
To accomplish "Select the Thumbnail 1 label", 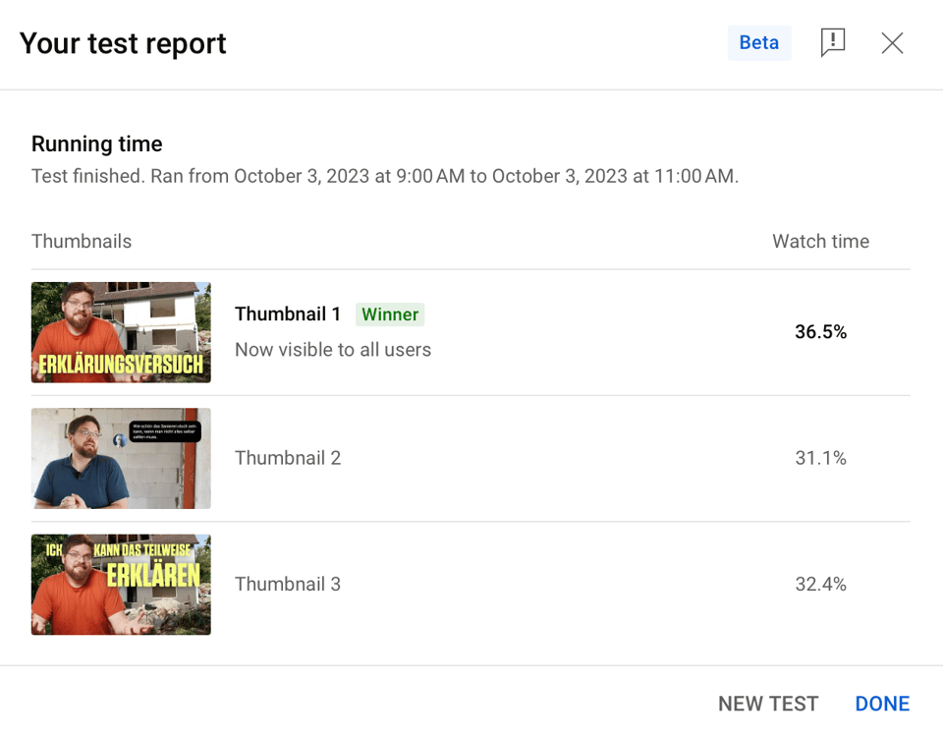I will [x=288, y=314].
